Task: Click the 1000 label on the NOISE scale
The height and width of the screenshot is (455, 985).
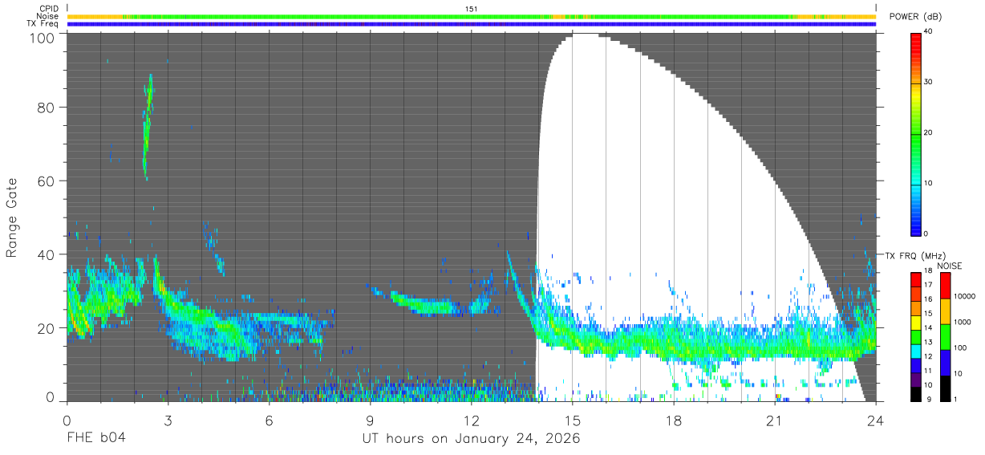Action: (964, 322)
